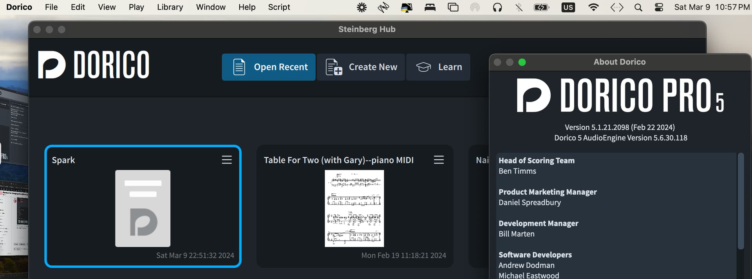Click the Wi-Fi icon in menu bar
The width and height of the screenshot is (752, 279).
coord(593,7)
